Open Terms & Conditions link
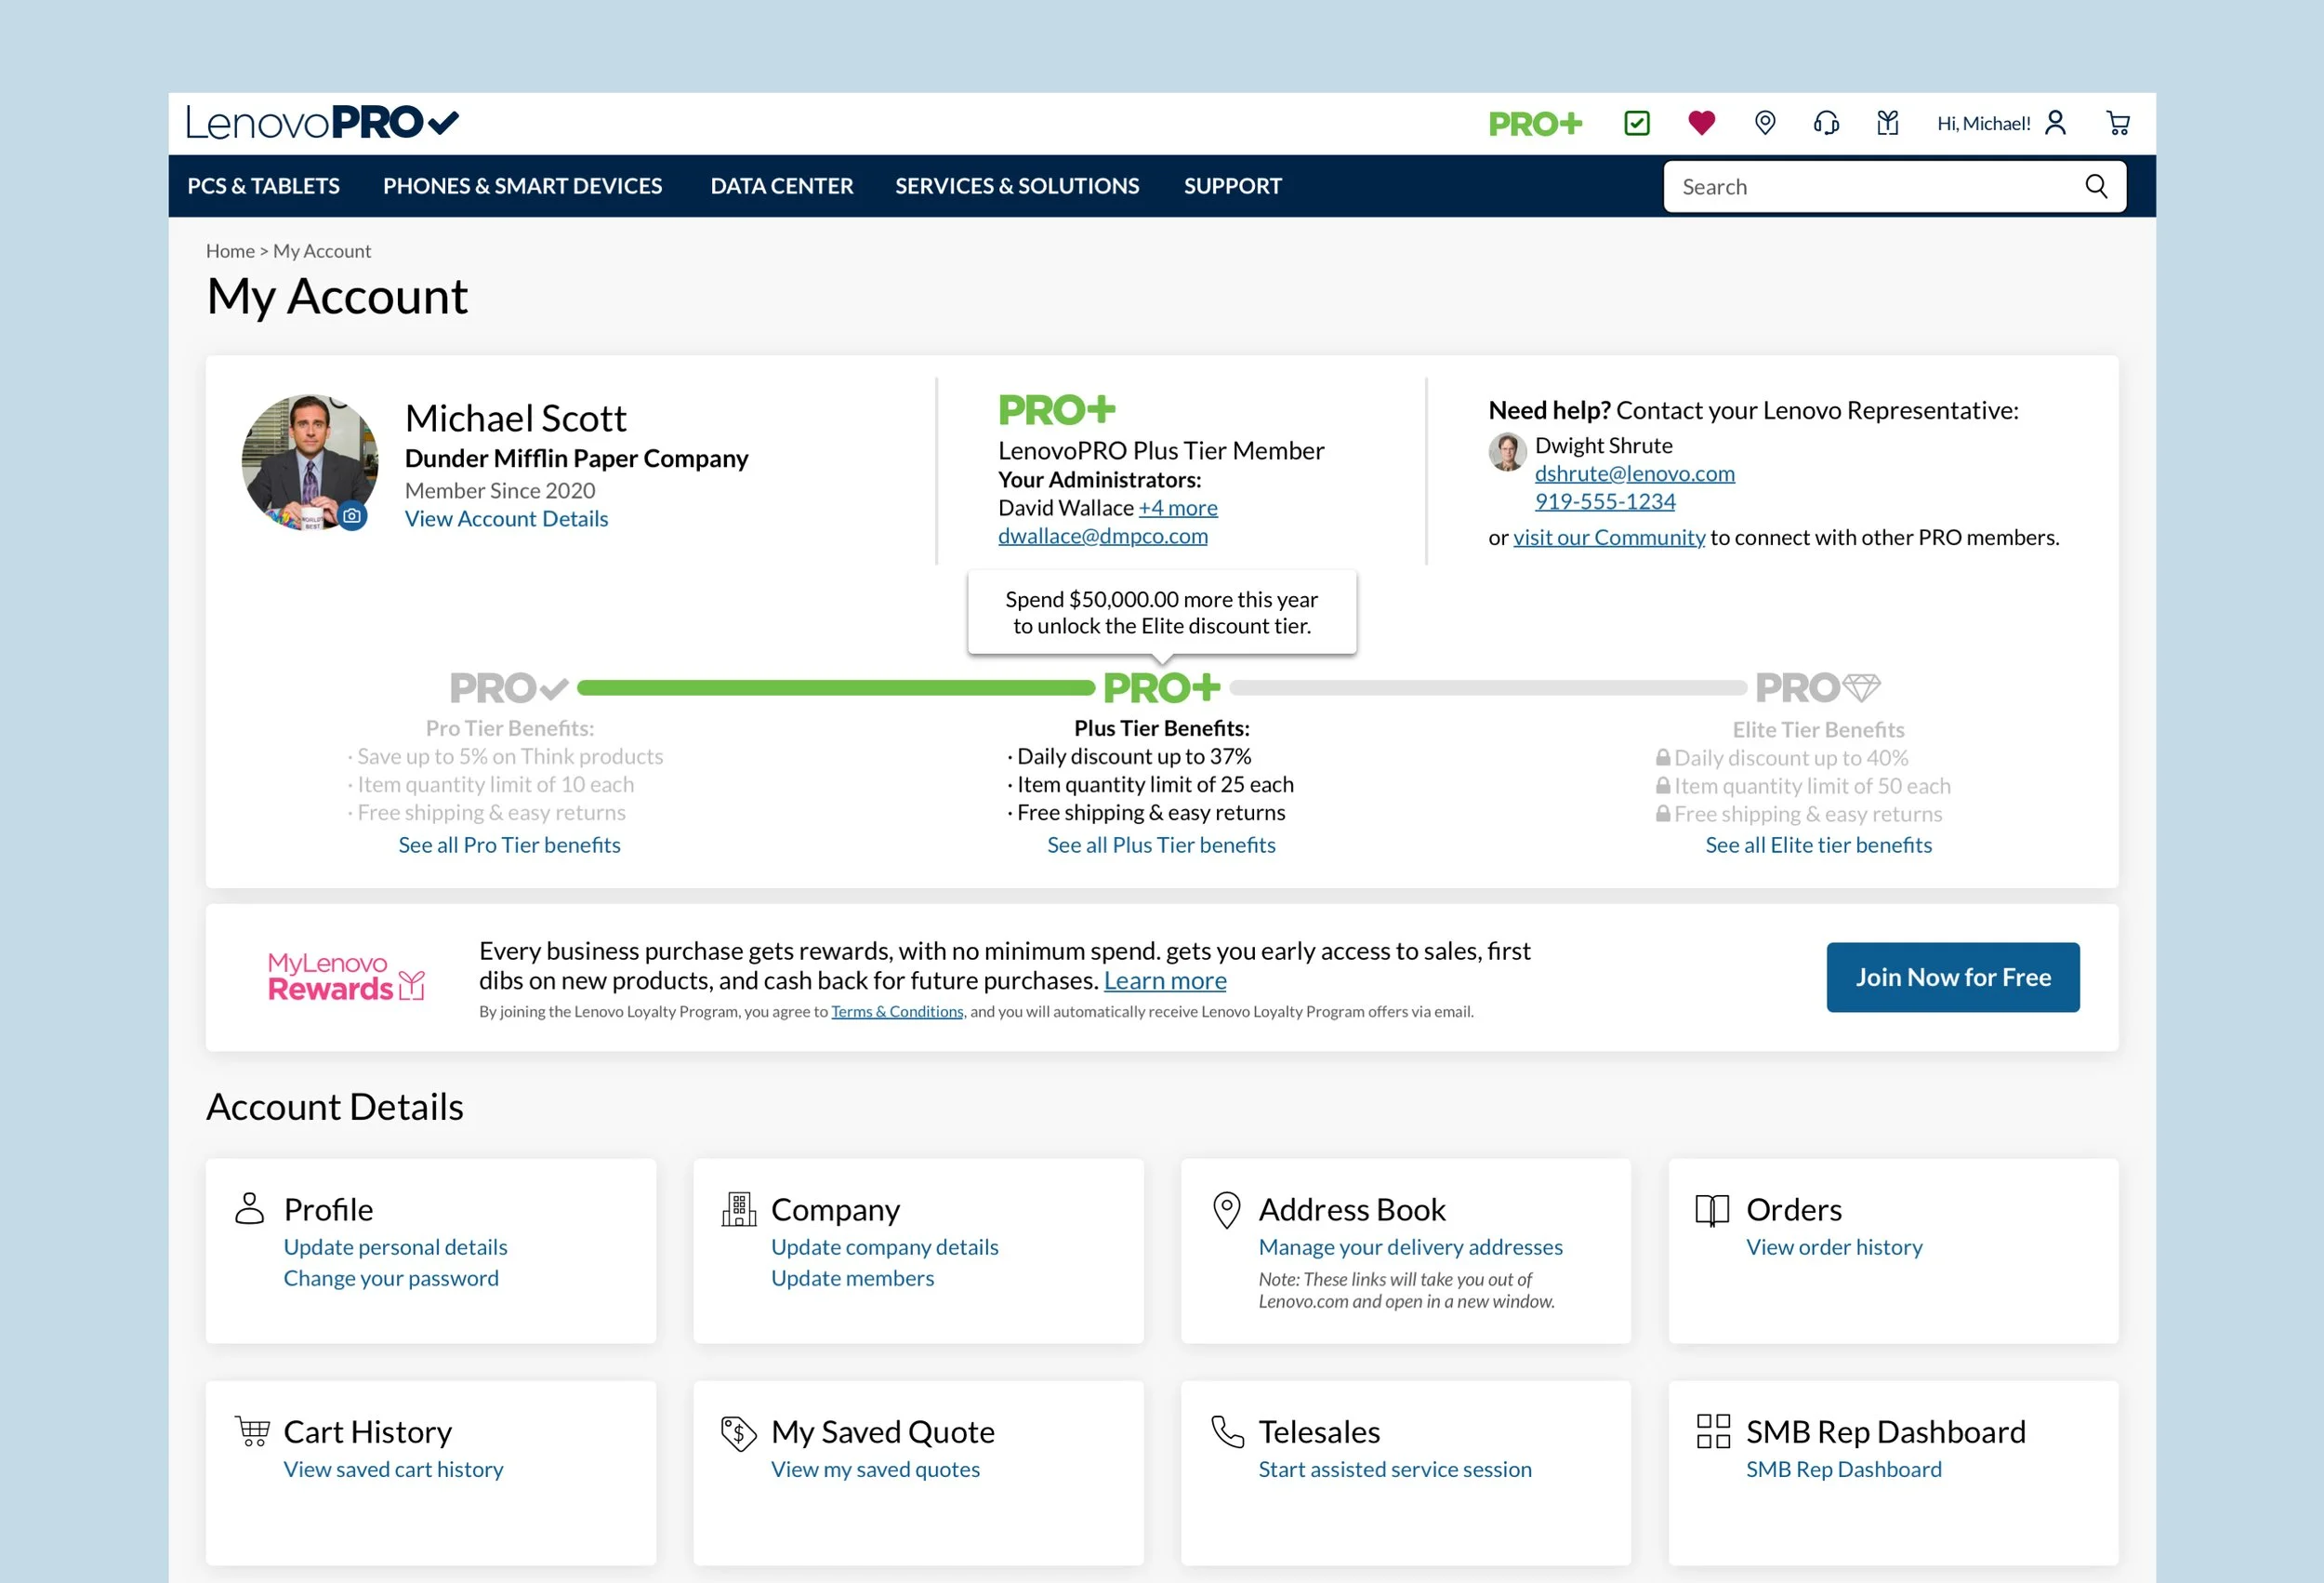Image resolution: width=2324 pixels, height=1583 pixels. (897, 1012)
